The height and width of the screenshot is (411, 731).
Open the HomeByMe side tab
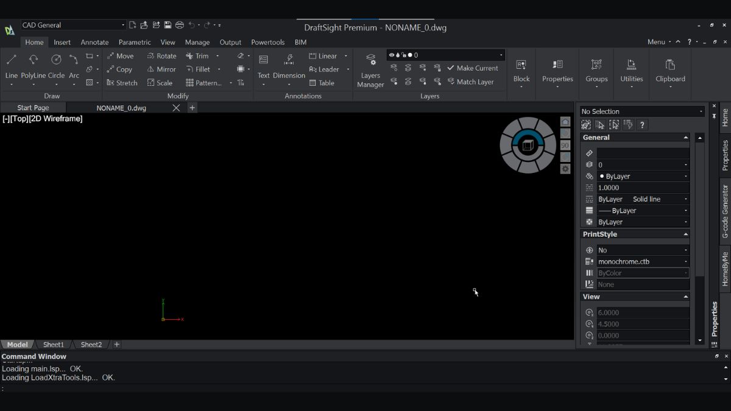(x=725, y=269)
